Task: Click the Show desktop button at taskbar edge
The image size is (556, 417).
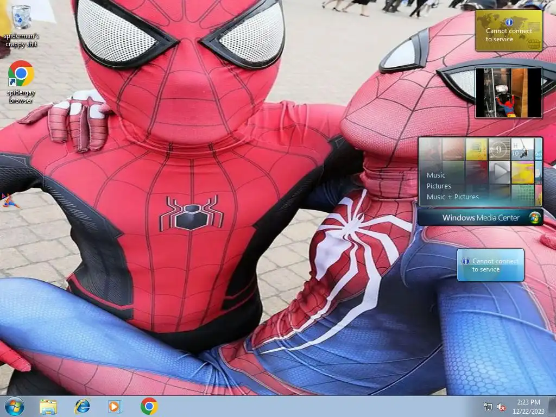Action: tap(552, 406)
